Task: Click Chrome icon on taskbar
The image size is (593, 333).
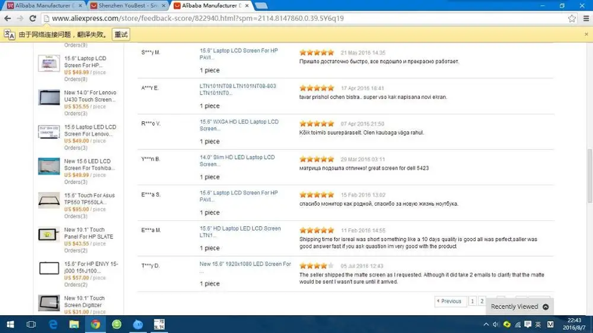Action: pyautogui.click(x=95, y=324)
